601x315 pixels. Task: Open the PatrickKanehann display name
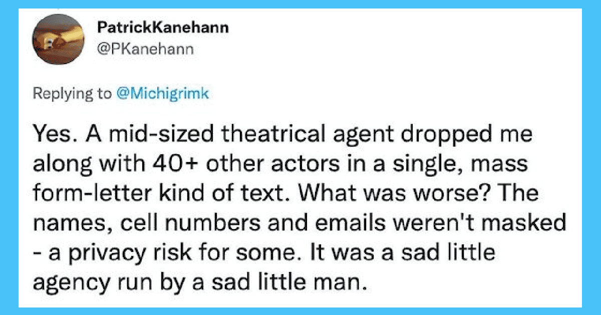(x=162, y=28)
